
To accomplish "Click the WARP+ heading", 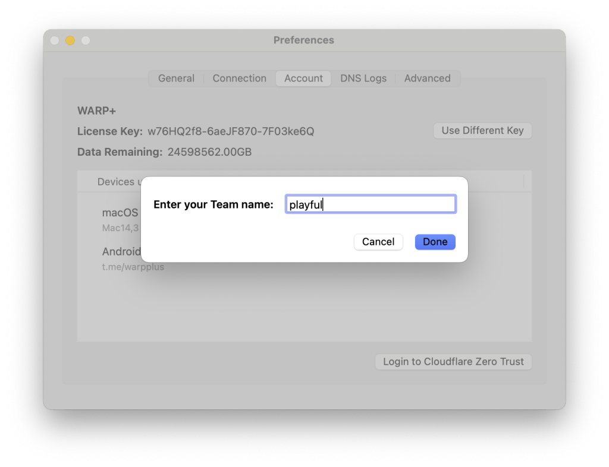I will click(x=97, y=111).
